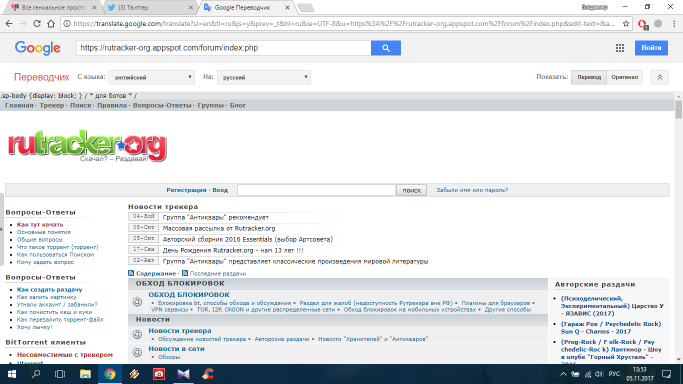Select the Google Переводчик tab
The width and height of the screenshot is (683, 384).
coord(247,7)
